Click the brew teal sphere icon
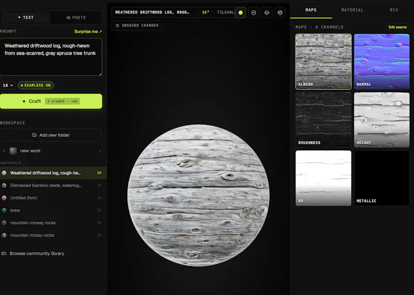 point(4,210)
